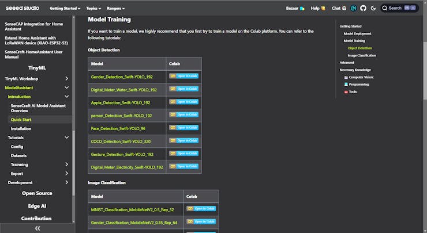
Task: Click the Search box
Action: coord(399,8)
